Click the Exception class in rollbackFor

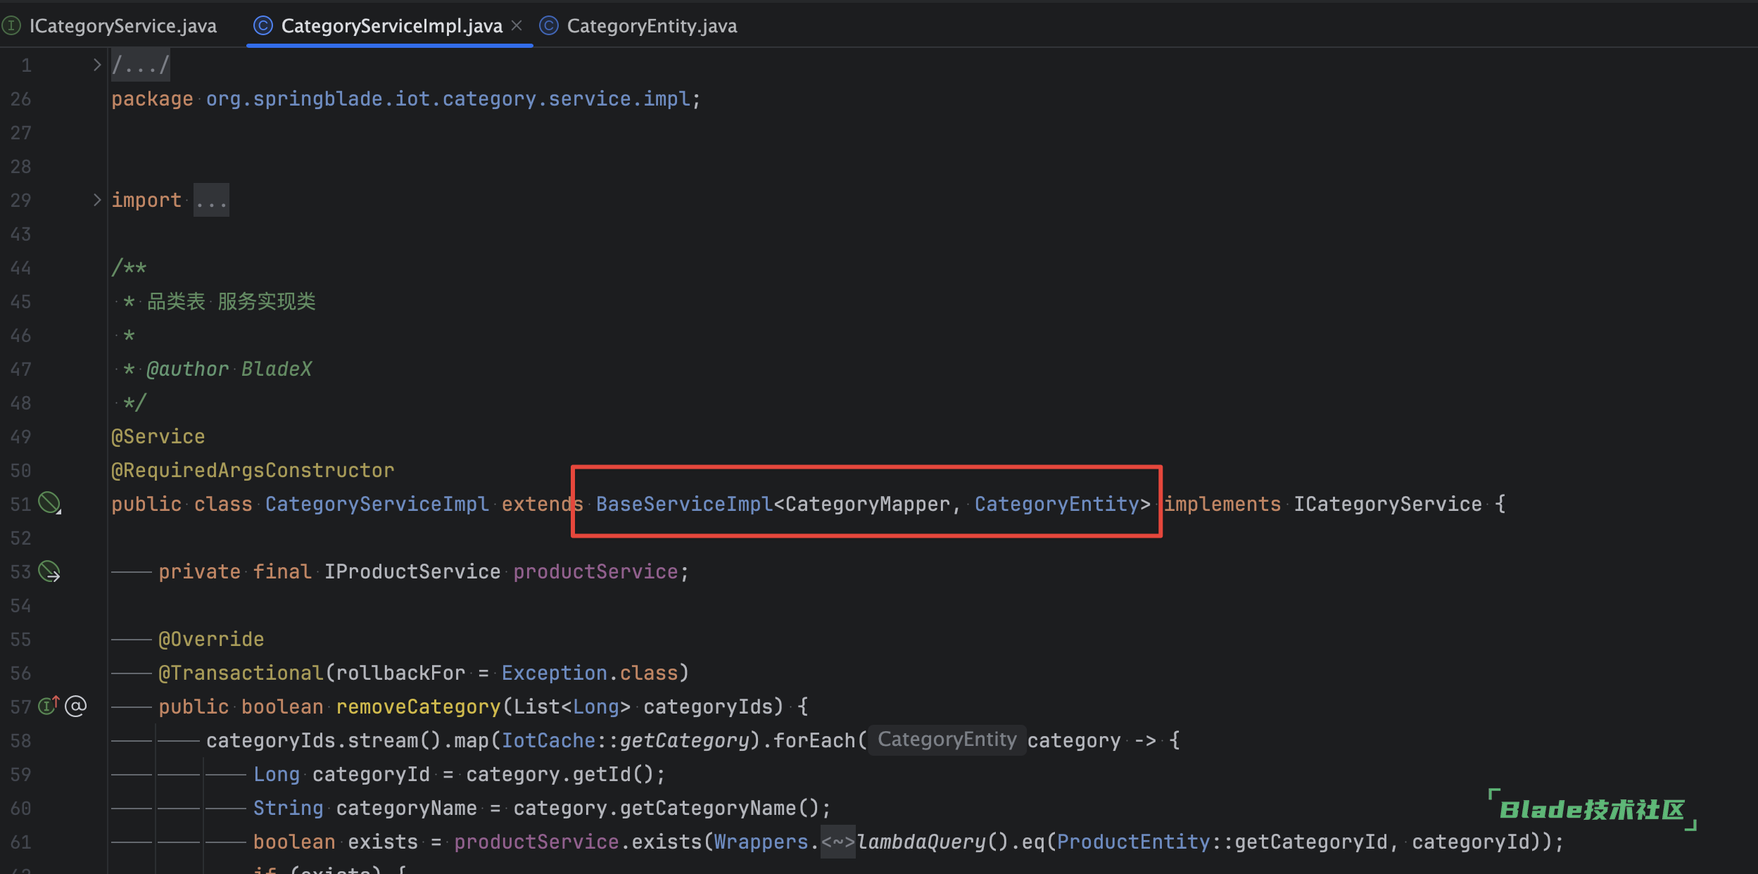click(x=554, y=673)
